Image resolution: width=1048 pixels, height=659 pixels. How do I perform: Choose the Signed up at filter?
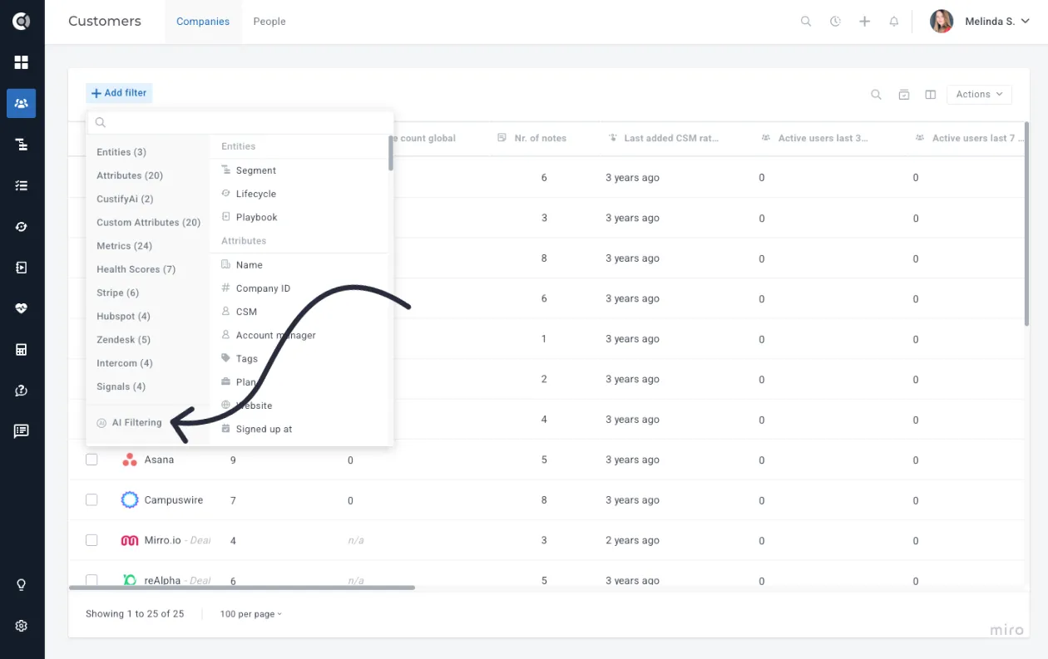[x=257, y=430]
